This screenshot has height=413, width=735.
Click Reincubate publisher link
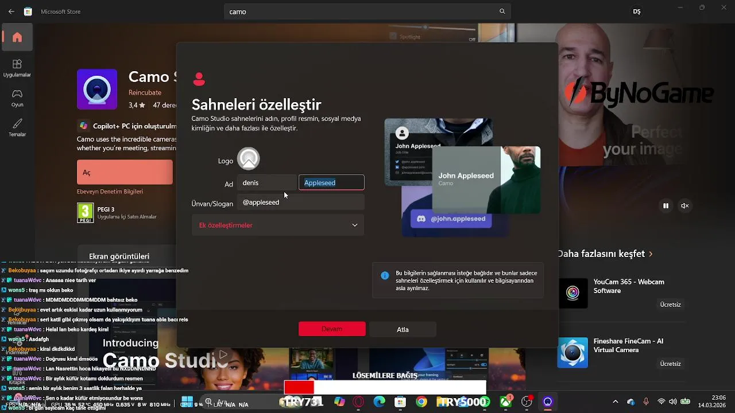(145, 92)
